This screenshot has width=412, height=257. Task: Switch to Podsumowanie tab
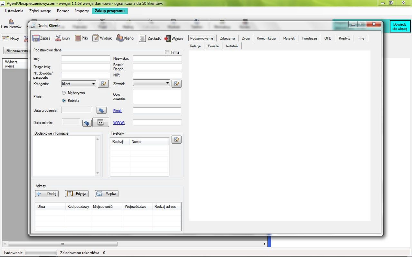pyautogui.click(x=202, y=38)
